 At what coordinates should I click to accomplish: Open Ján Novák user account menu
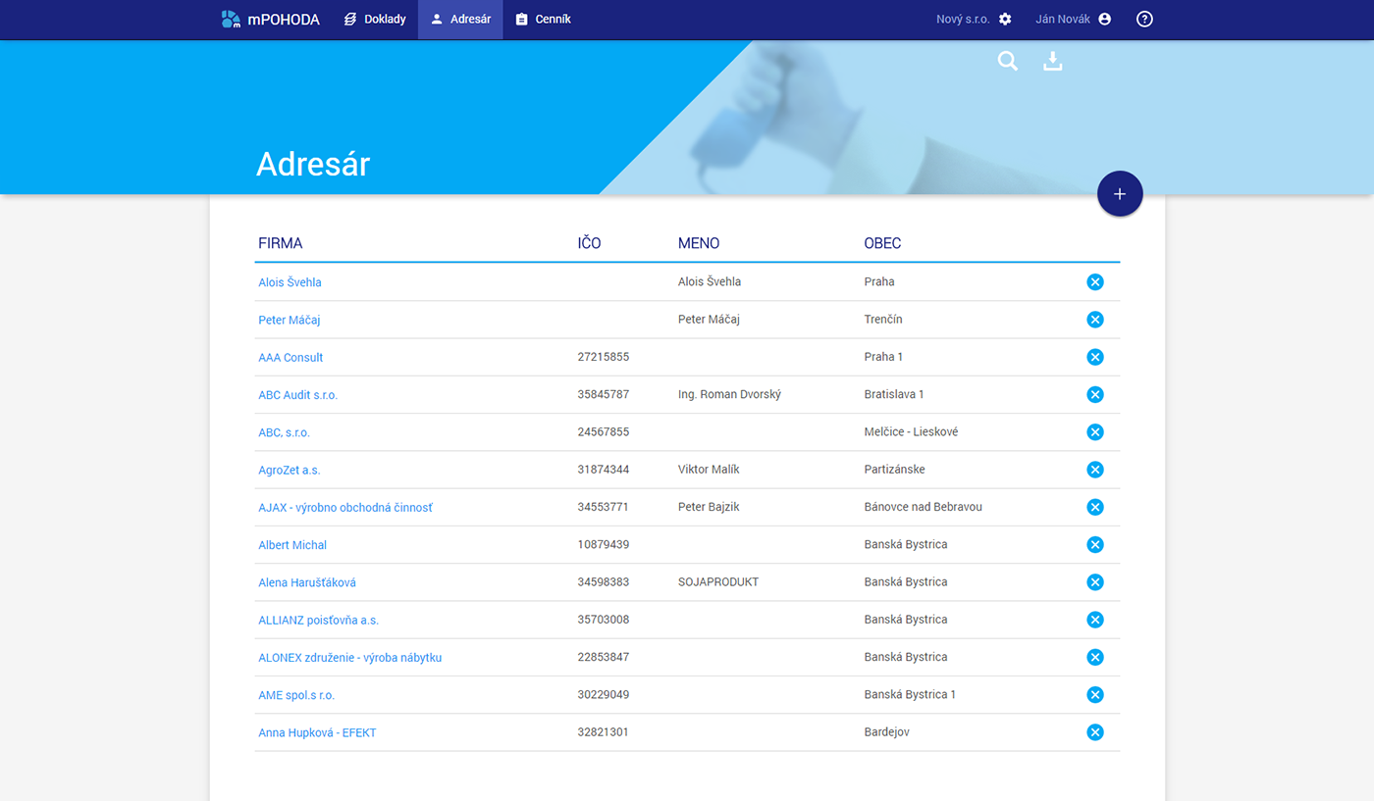1074,19
